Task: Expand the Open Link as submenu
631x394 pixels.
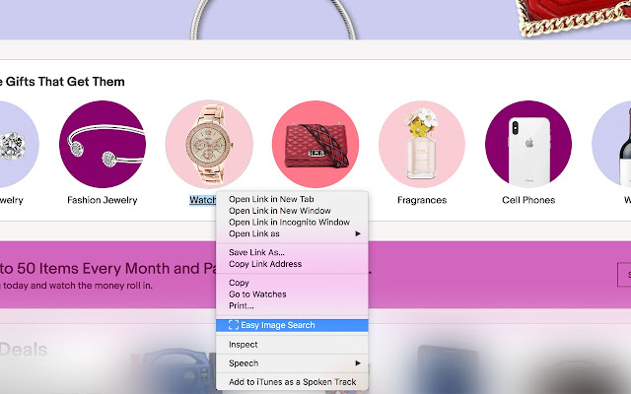Action: [292, 233]
